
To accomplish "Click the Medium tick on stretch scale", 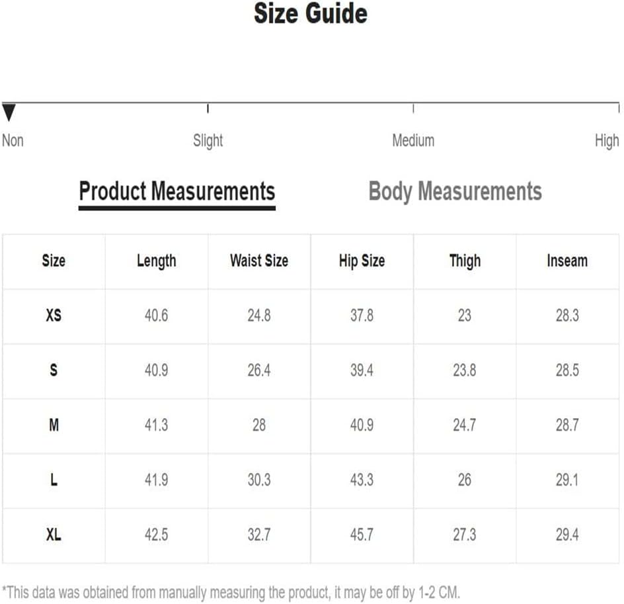I will (414, 108).
